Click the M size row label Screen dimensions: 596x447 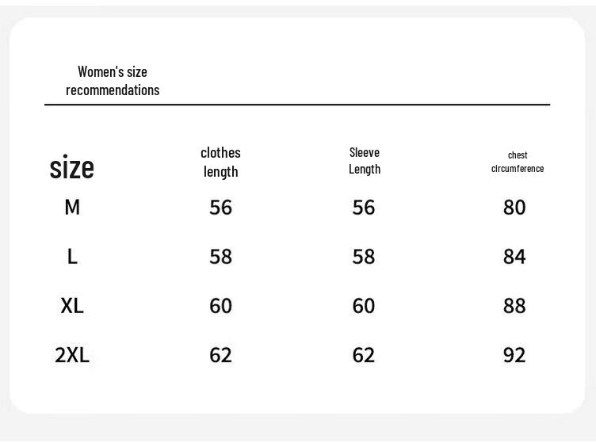point(72,208)
